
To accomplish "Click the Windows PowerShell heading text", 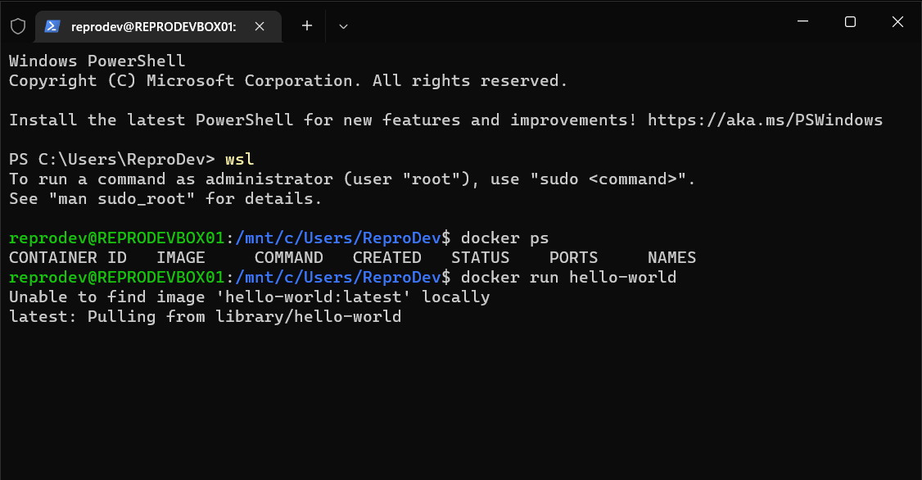I will [x=97, y=61].
